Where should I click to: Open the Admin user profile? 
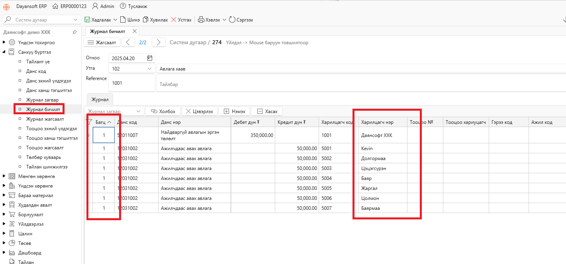tap(103, 6)
